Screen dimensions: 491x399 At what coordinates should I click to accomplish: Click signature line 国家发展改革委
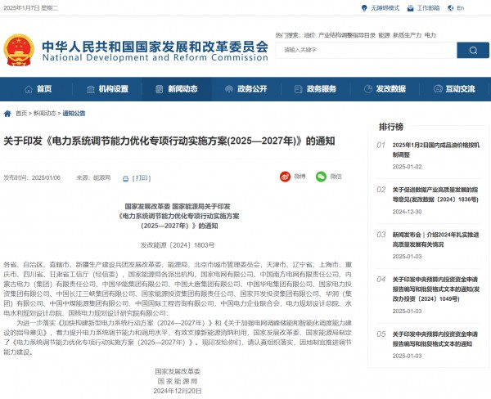178,371
